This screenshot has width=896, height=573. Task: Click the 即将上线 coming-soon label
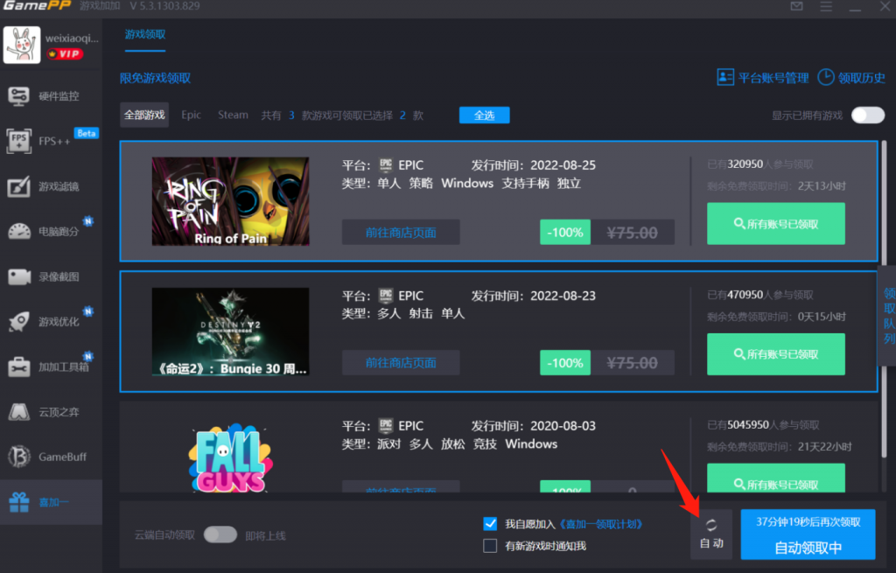pyautogui.click(x=266, y=535)
